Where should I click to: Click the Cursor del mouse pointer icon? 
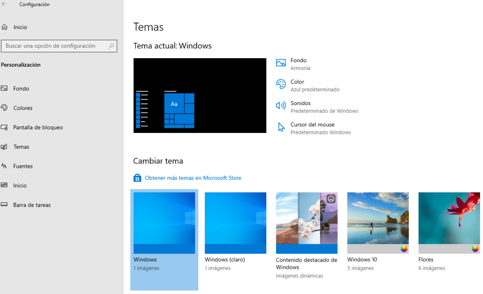click(x=281, y=127)
